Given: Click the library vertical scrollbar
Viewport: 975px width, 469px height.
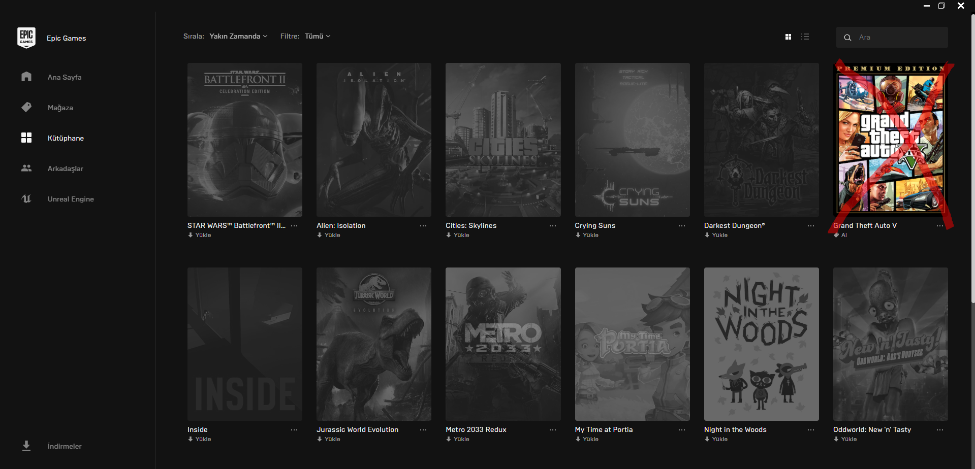Looking at the screenshot, I should (x=973, y=157).
